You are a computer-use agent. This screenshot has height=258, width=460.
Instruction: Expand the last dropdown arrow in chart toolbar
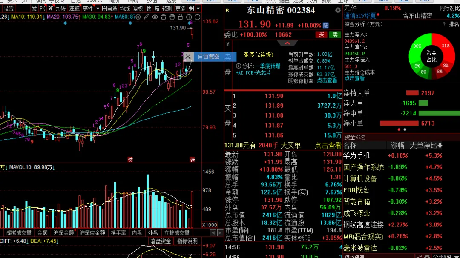(198, 9)
